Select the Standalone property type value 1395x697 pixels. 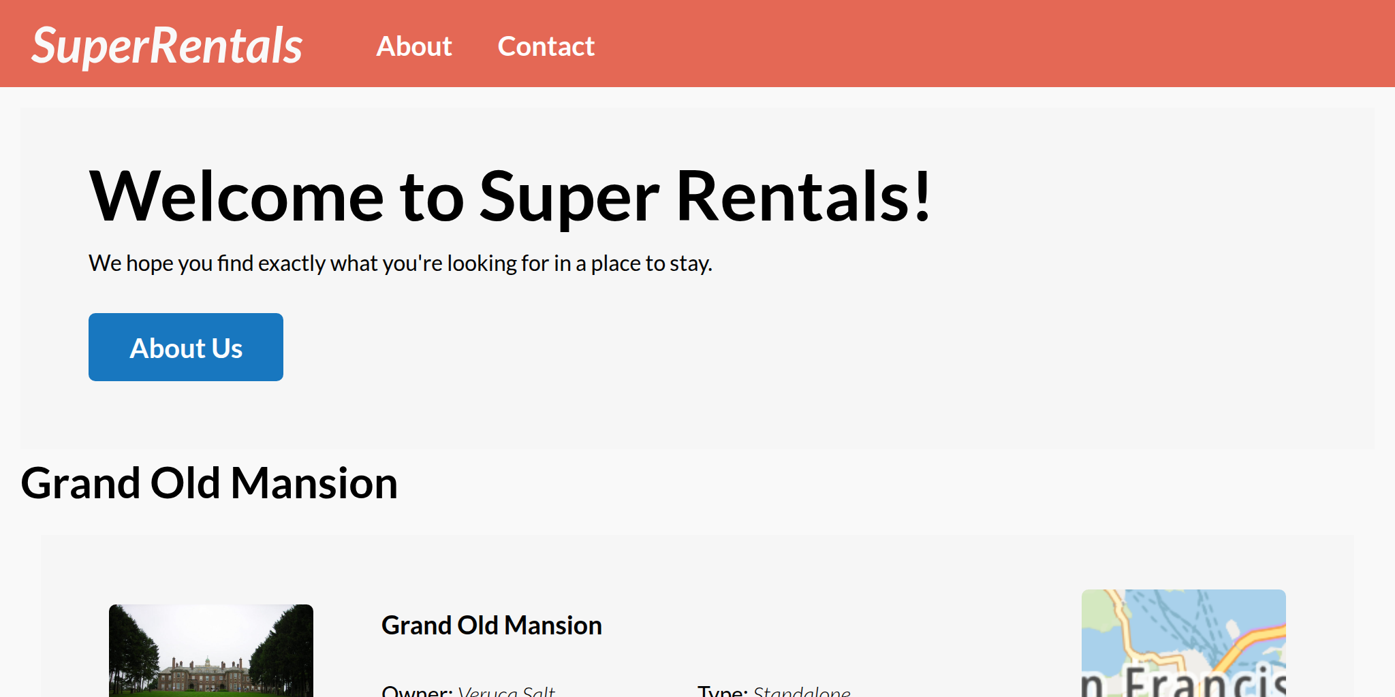click(802, 692)
